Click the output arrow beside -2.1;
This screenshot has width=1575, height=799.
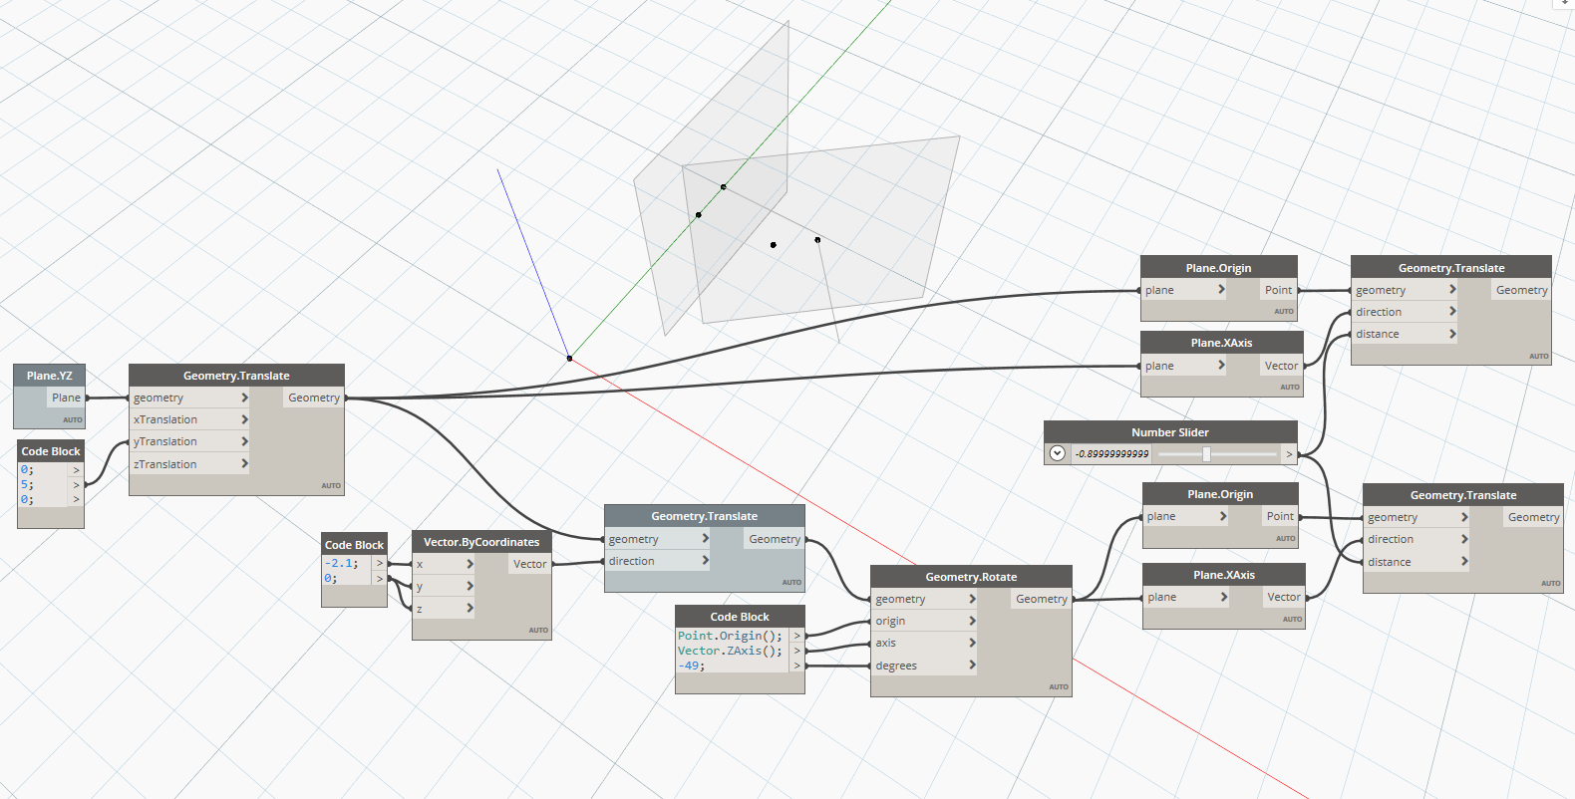(379, 563)
